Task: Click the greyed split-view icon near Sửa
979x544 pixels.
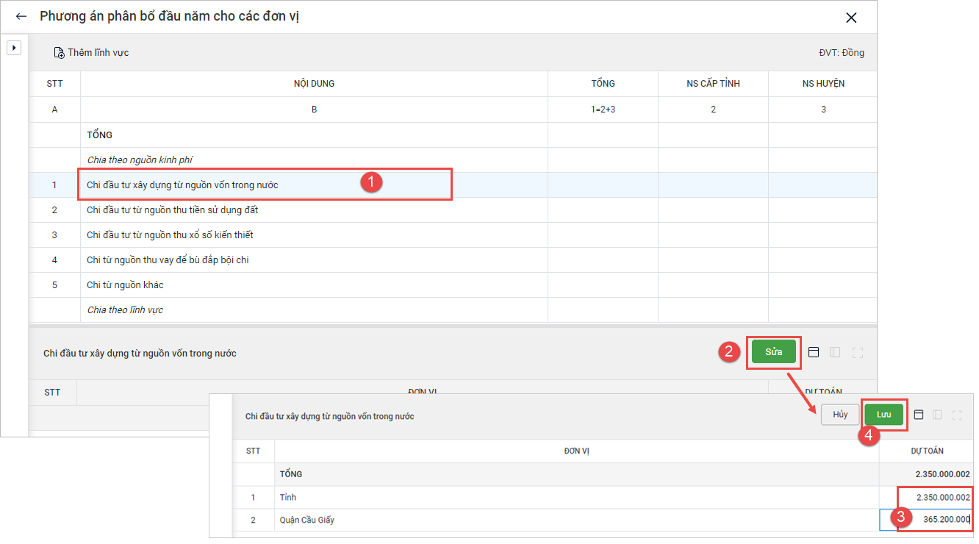Action: coord(835,352)
